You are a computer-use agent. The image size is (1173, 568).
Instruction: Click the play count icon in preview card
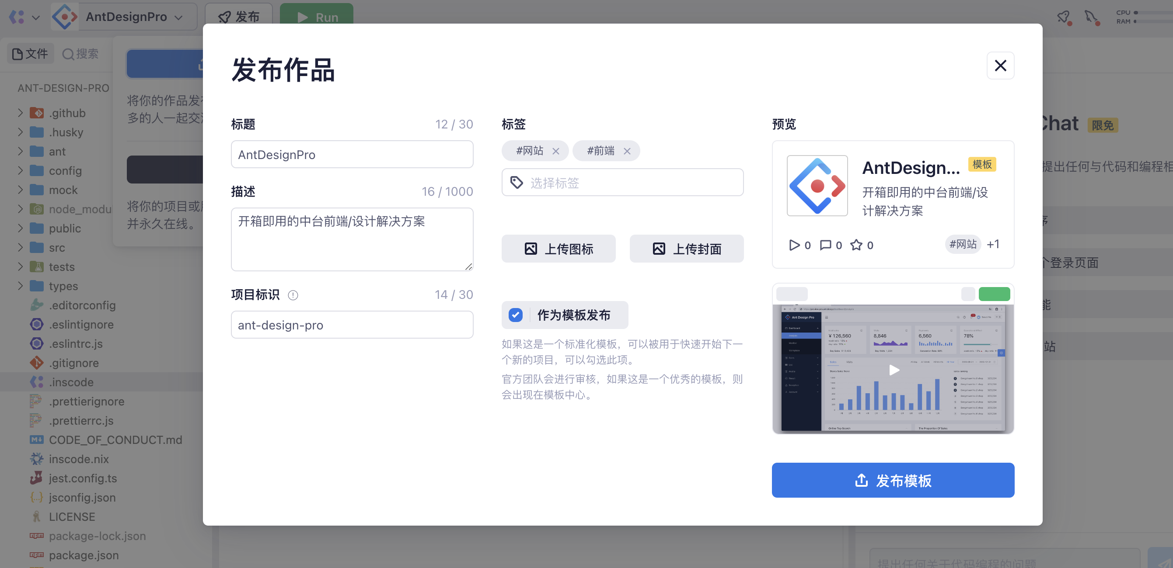[794, 245]
